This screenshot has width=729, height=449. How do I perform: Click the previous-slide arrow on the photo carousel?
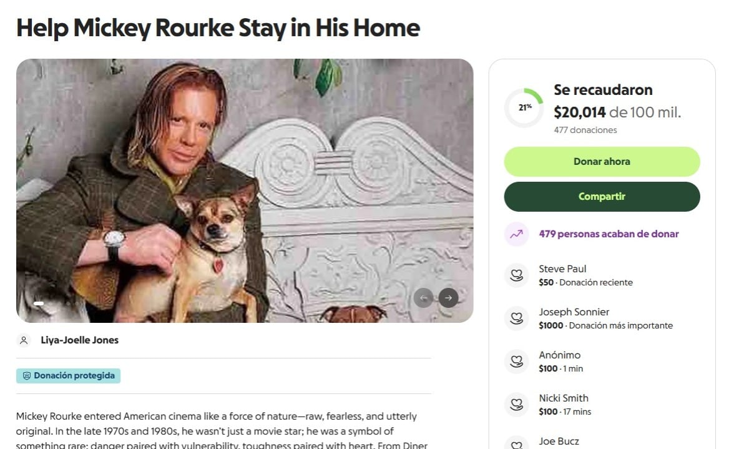click(x=424, y=298)
